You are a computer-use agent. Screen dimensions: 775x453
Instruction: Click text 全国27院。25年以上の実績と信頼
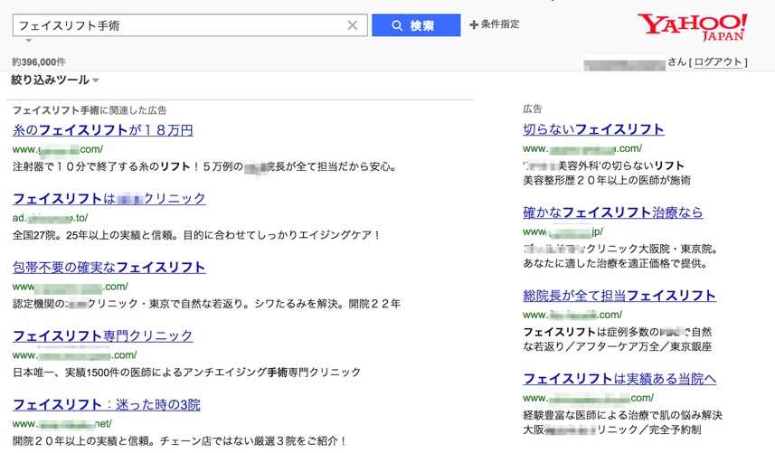(x=95, y=235)
